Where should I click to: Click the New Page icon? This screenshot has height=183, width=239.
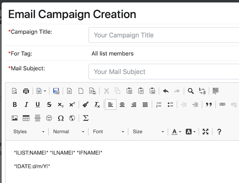pos(81,91)
